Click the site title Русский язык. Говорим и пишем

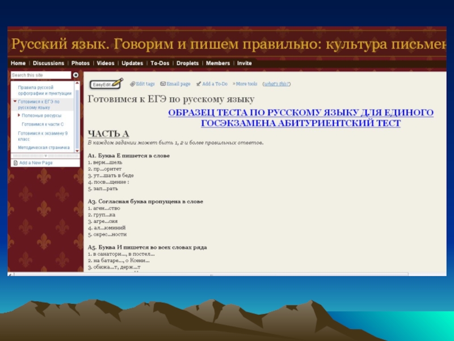[229, 44]
